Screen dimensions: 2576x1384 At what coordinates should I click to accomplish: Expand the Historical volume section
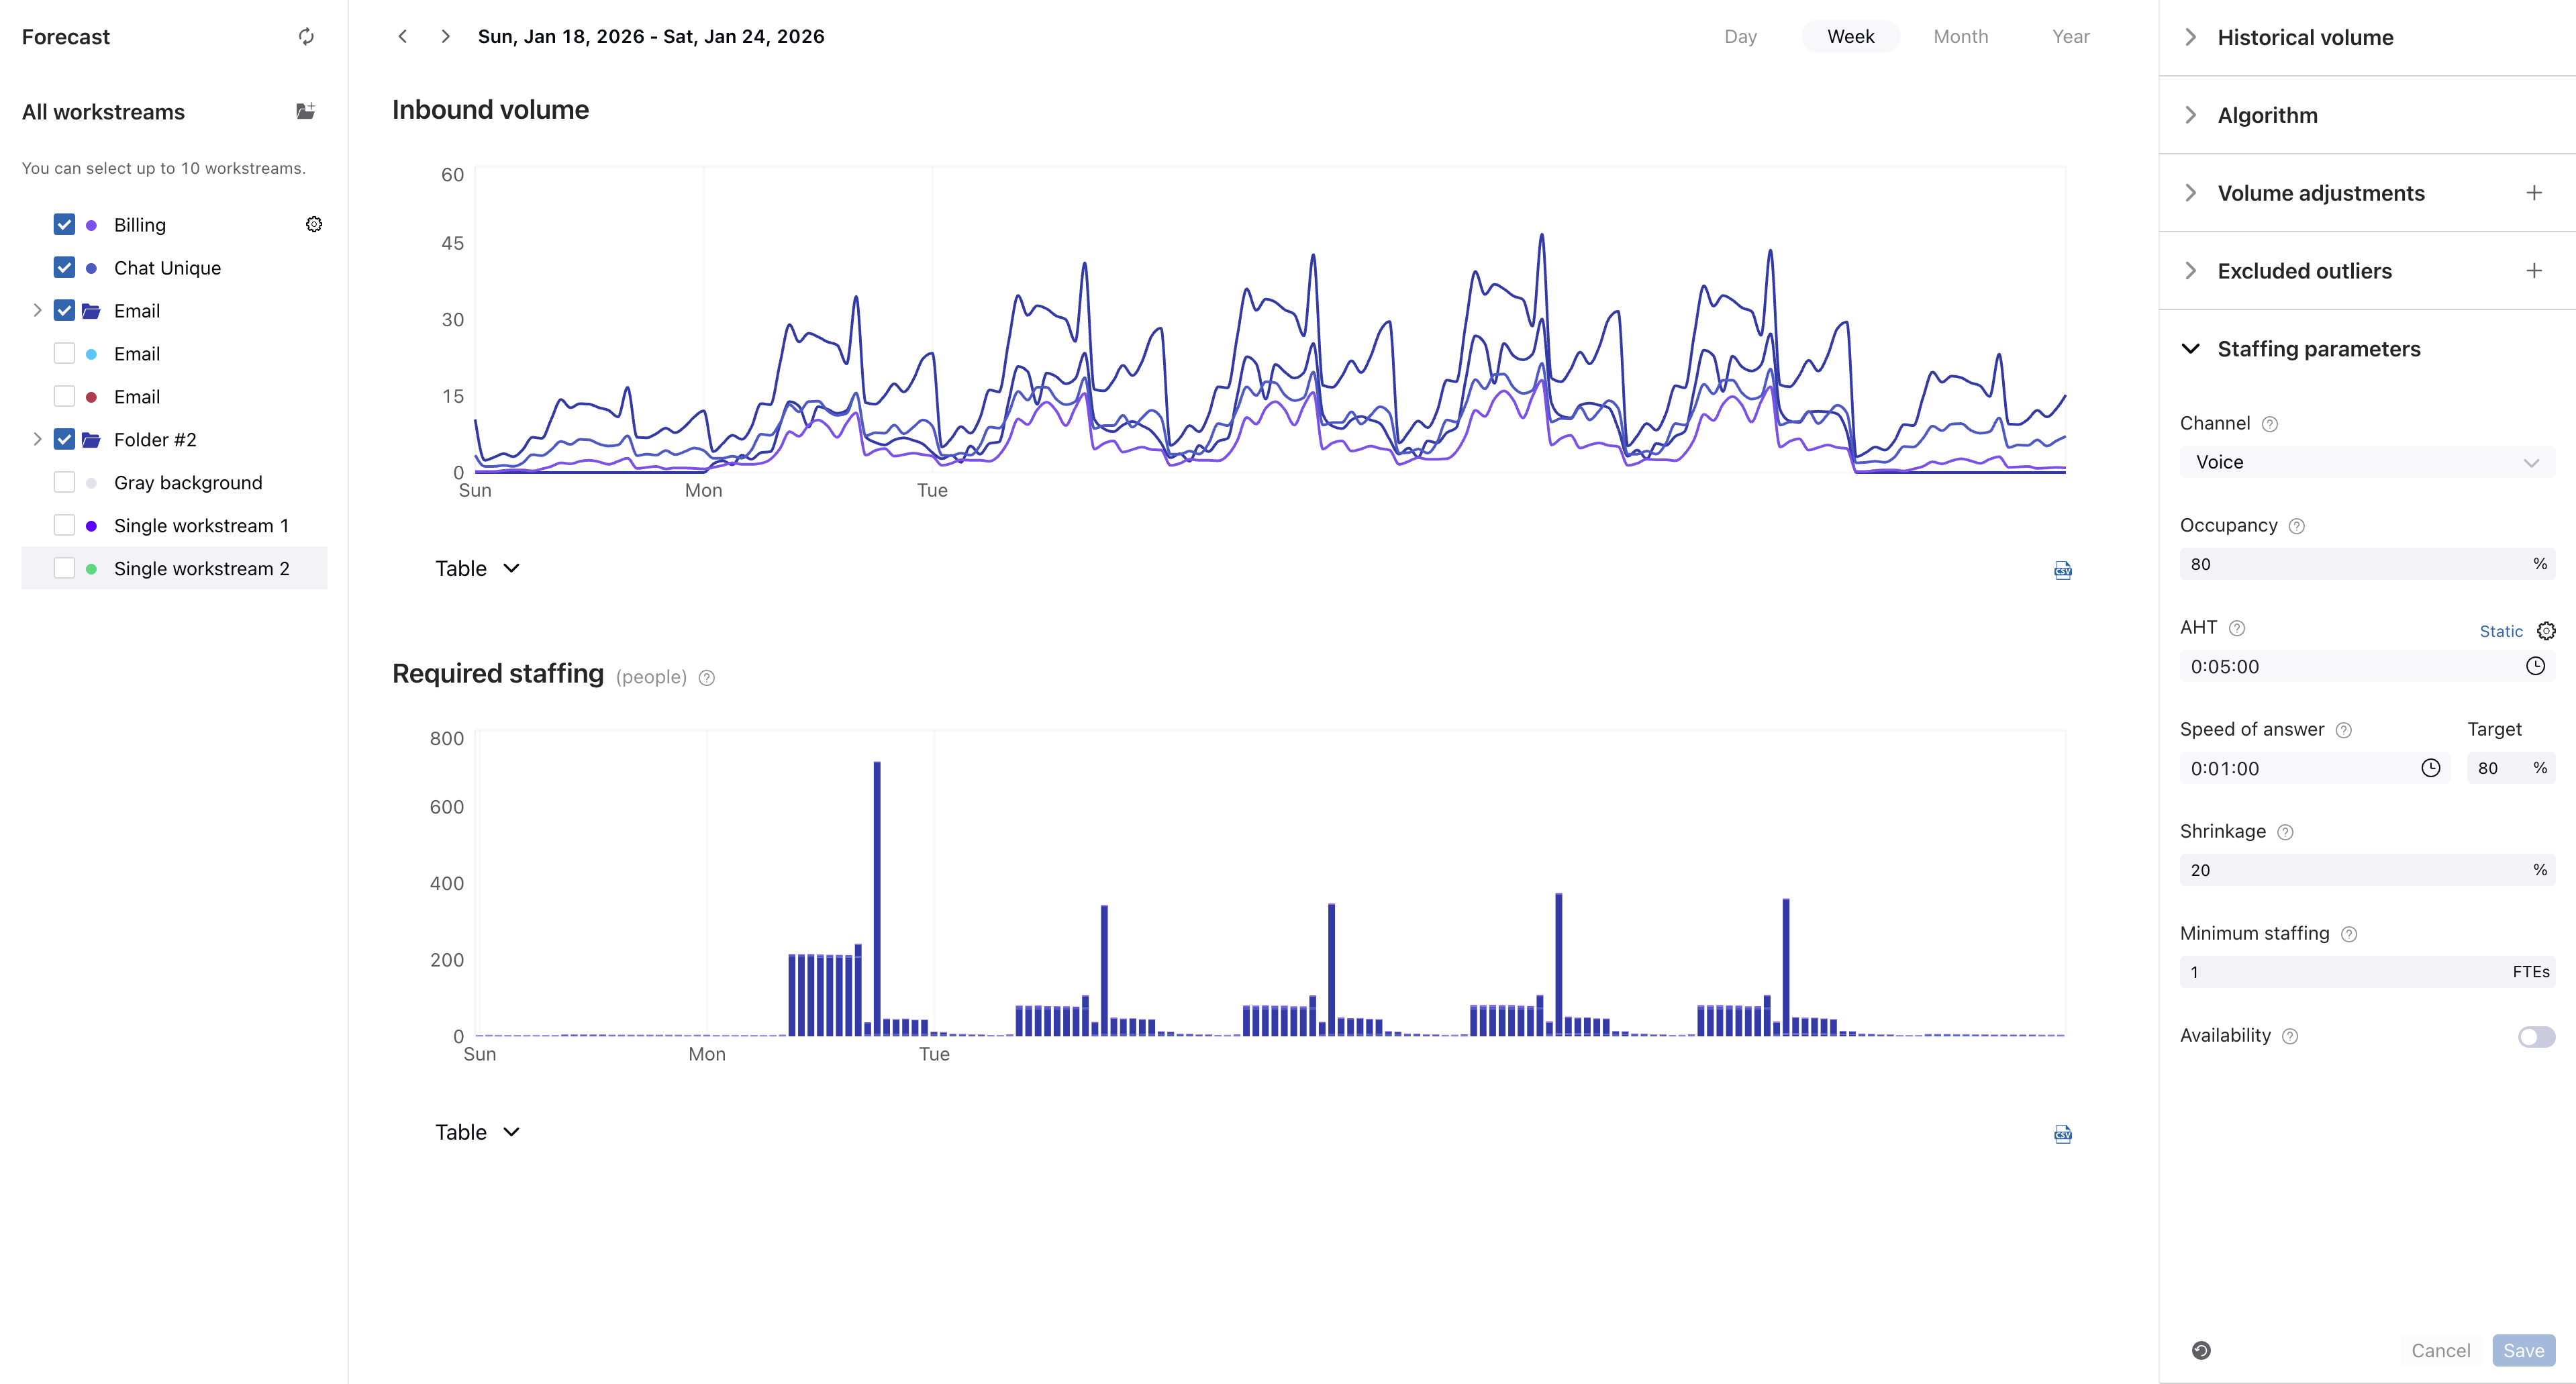(x=2305, y=37)
